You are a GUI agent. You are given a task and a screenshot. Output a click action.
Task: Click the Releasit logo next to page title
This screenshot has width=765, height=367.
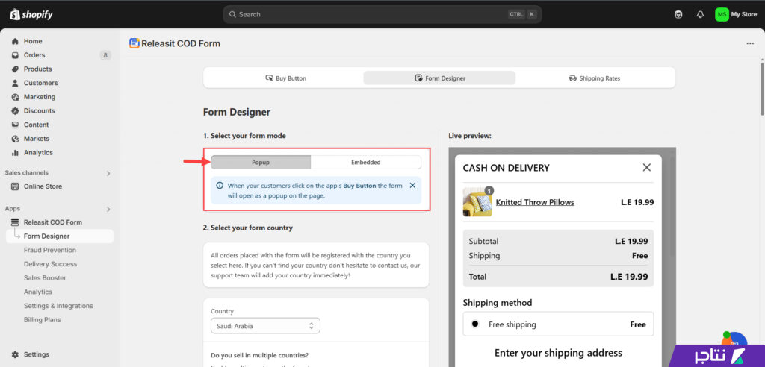(134, 43)
